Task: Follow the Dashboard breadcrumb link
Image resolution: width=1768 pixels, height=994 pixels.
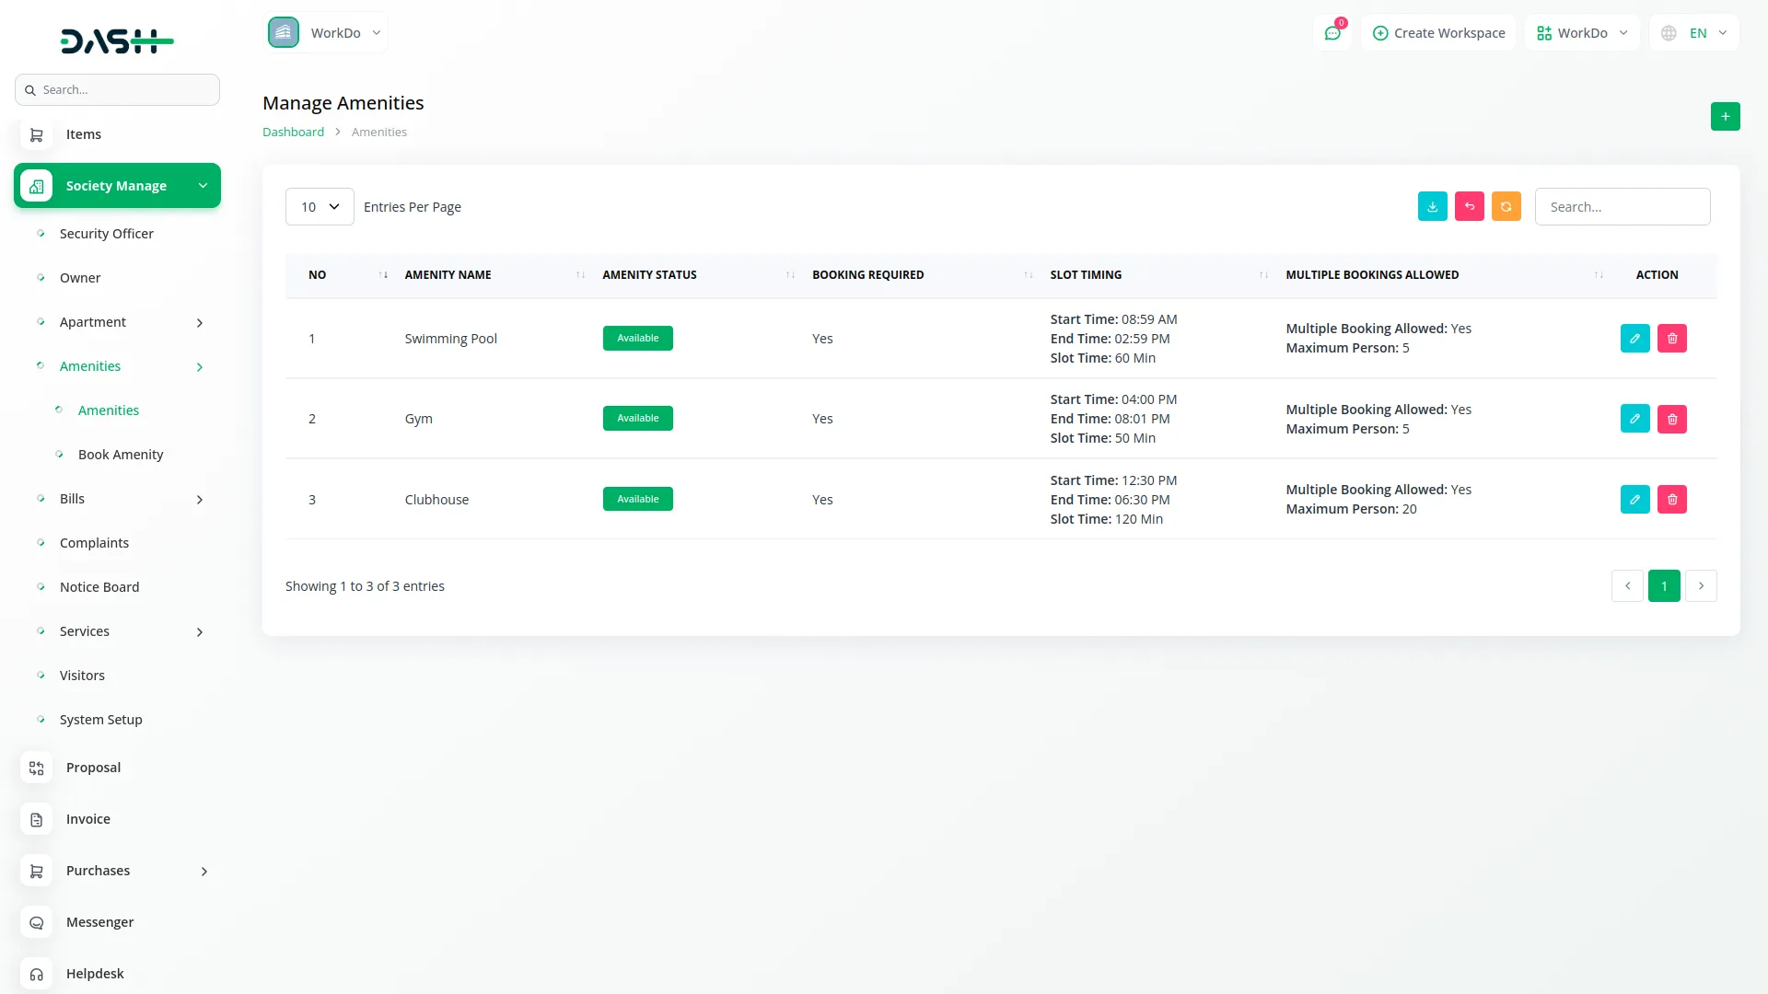Action: coord(293,133)
